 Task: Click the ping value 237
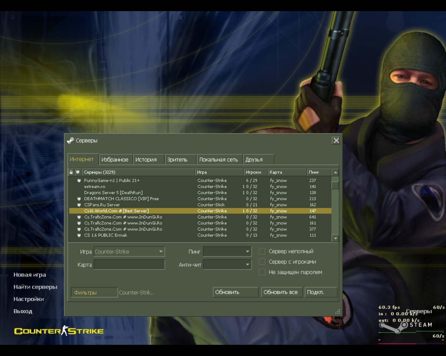click(313, 180)
